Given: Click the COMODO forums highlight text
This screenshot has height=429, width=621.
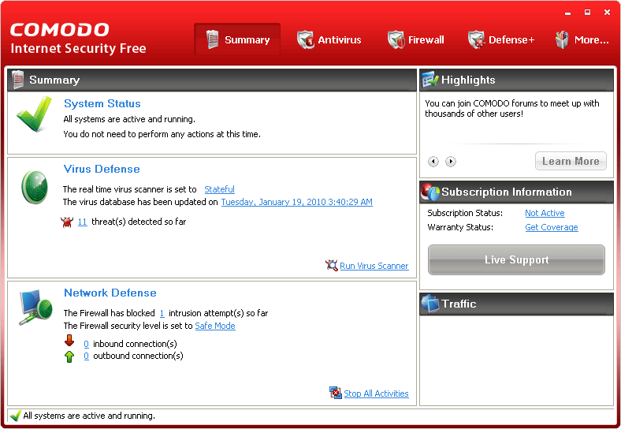Looking at the screenshot, I should click(x=511, y=108).
